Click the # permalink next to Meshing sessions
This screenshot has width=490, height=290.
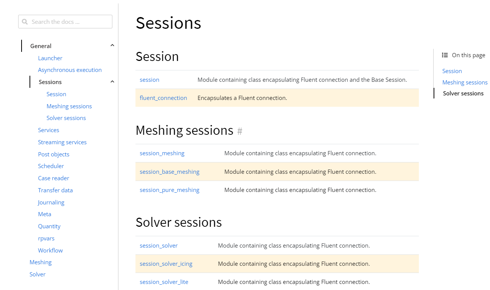(240, 131)
